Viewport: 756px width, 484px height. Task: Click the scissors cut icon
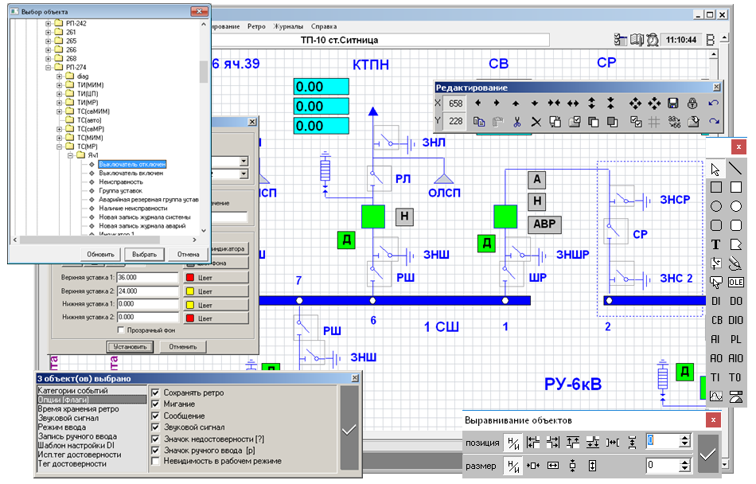pos(516,122)
